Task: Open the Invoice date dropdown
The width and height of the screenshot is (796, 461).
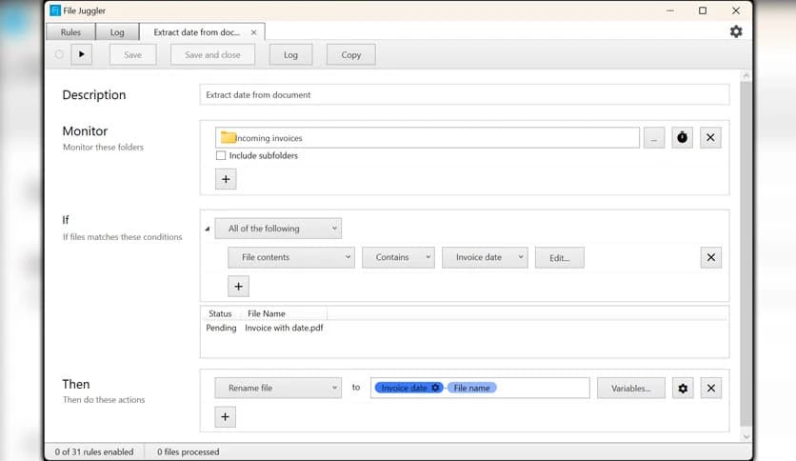Action: pos(485,257)
